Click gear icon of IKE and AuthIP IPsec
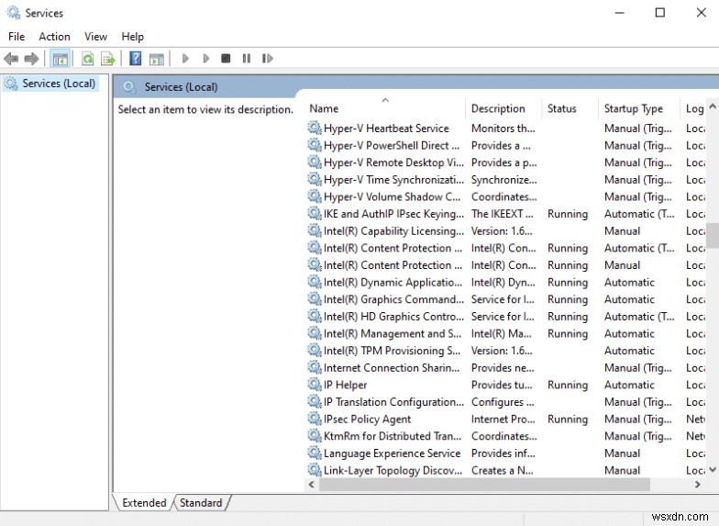 (314, 213)
